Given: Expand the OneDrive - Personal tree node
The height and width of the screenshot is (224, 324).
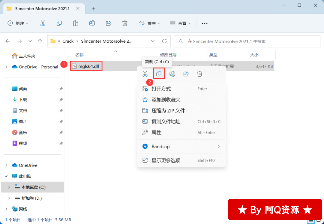Looking at the screenshot, I should 6,67.
